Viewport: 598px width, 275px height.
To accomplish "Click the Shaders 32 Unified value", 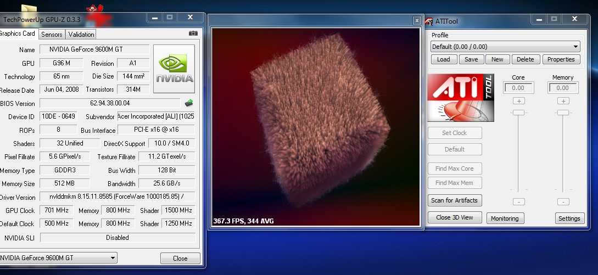I will 69,143.
